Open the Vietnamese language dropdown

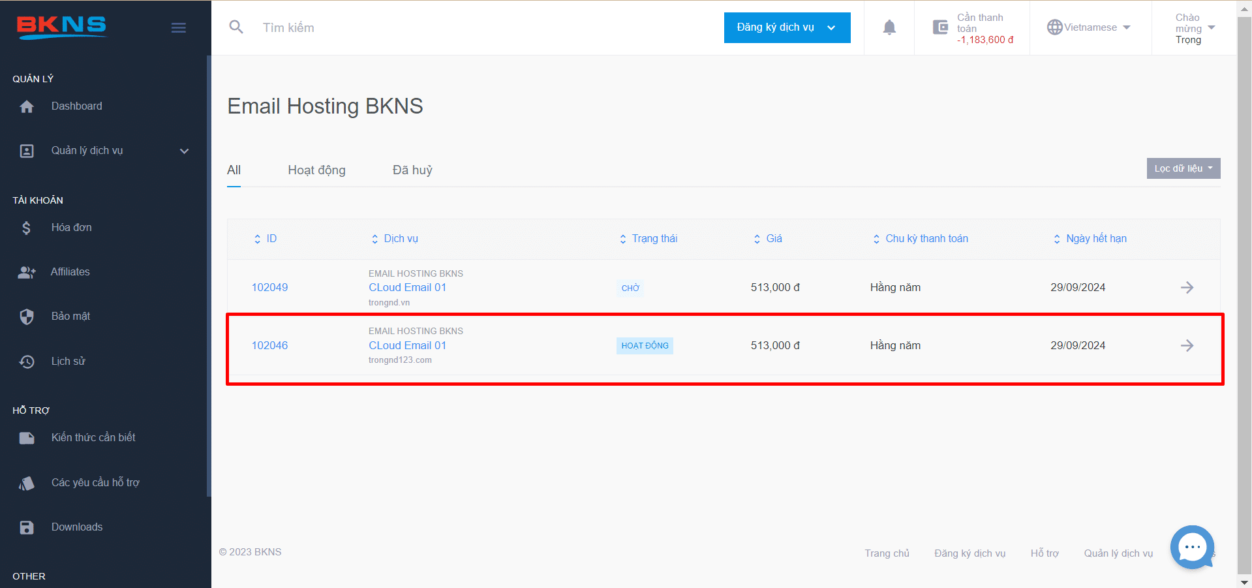[x=1089, y=27]
